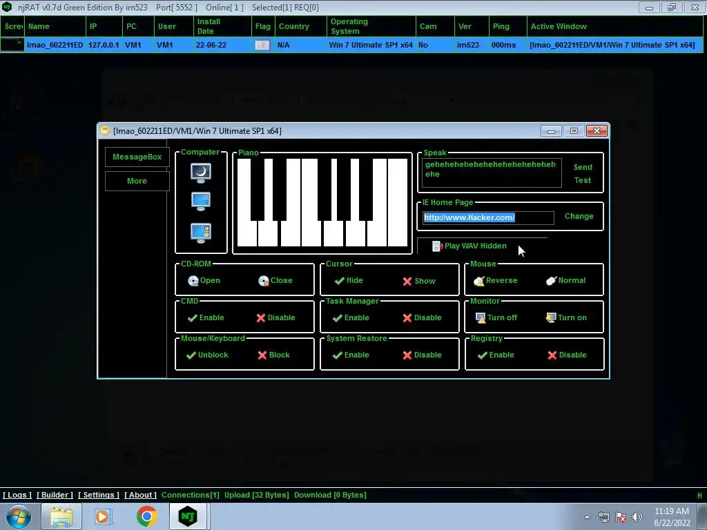The width and height of the screenshot is (707, 530).
Task: Click the 127.0.0.1 IP cell
Action: (x=104, y=45)
